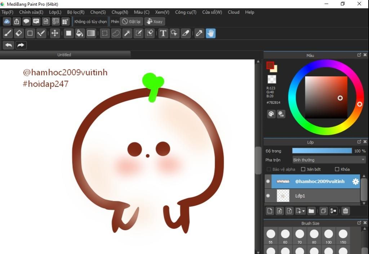Screen dimensions: 369x254
Task: Click the grid edit icon in toolbar
Action: (65, 21)
